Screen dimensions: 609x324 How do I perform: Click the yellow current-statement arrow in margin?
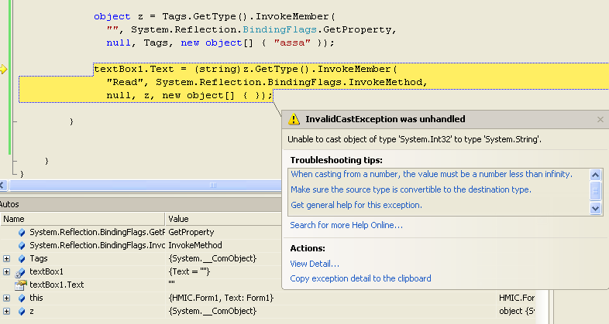[3, 70]
